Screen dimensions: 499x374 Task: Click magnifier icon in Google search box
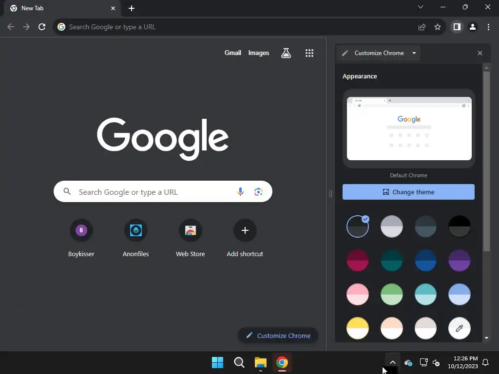point(67,191)
